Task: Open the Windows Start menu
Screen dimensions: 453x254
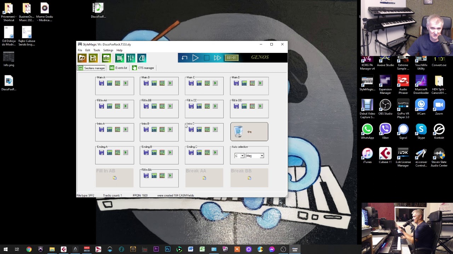Action: tap(6, 249)
